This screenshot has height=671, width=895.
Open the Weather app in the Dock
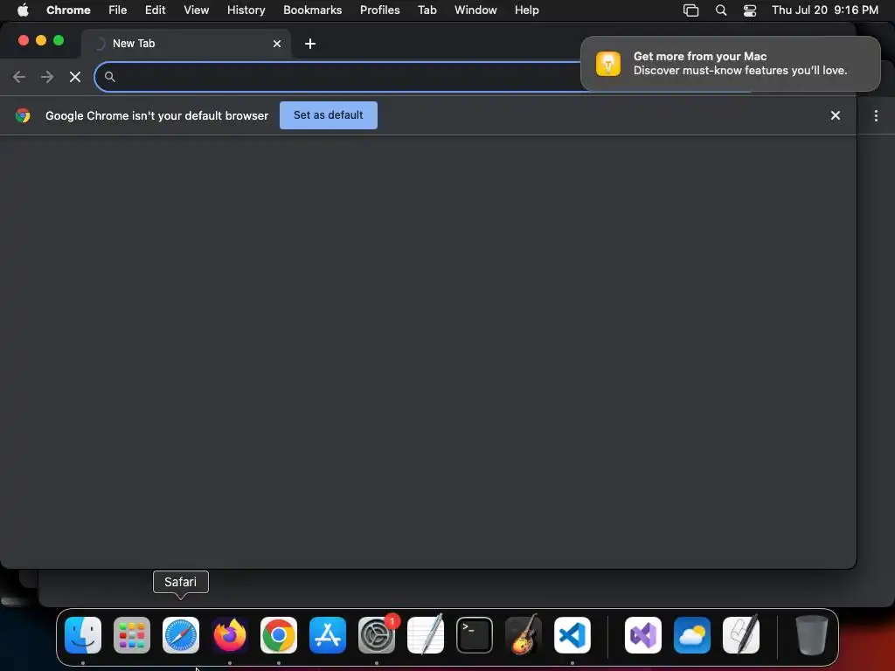(x=692, y=635)
